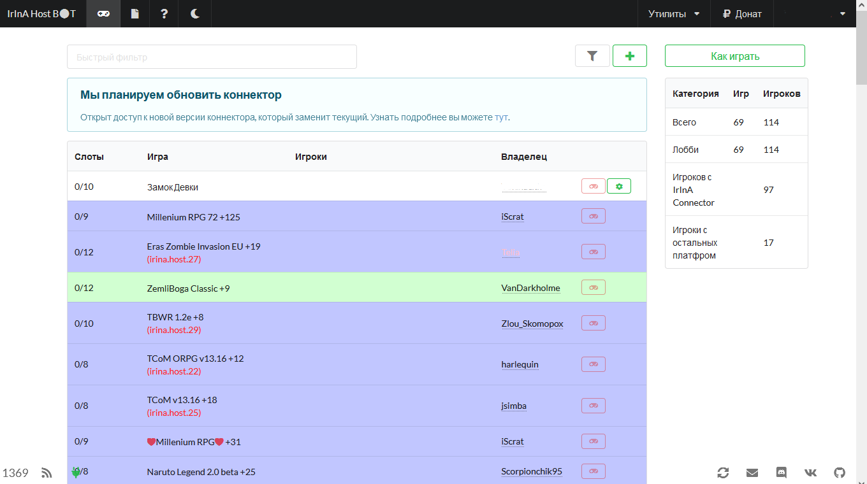This screenshot has height=484, width=867.
Task: Follow the тут link in the connector notice
Action: 502,117
